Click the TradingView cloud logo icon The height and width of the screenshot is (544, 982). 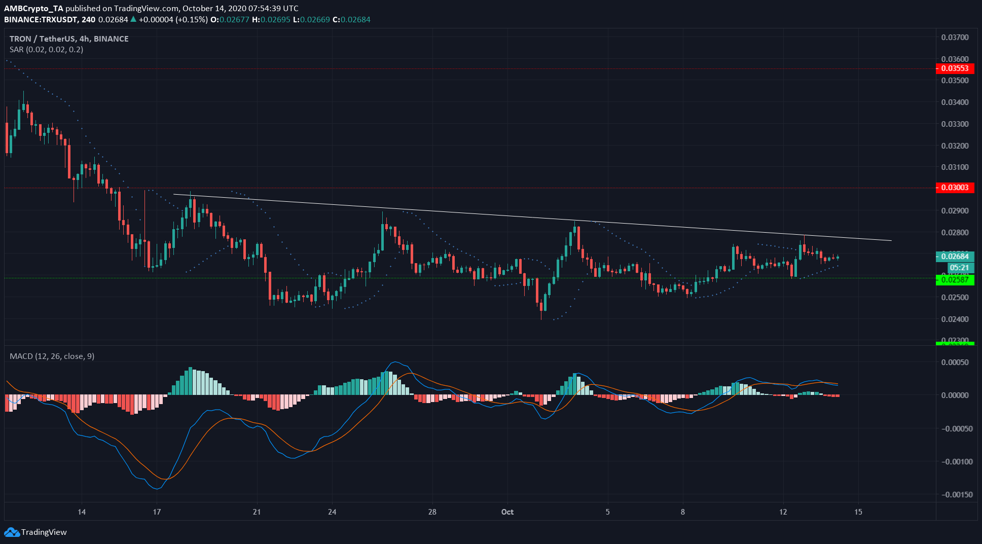(12, 532)
